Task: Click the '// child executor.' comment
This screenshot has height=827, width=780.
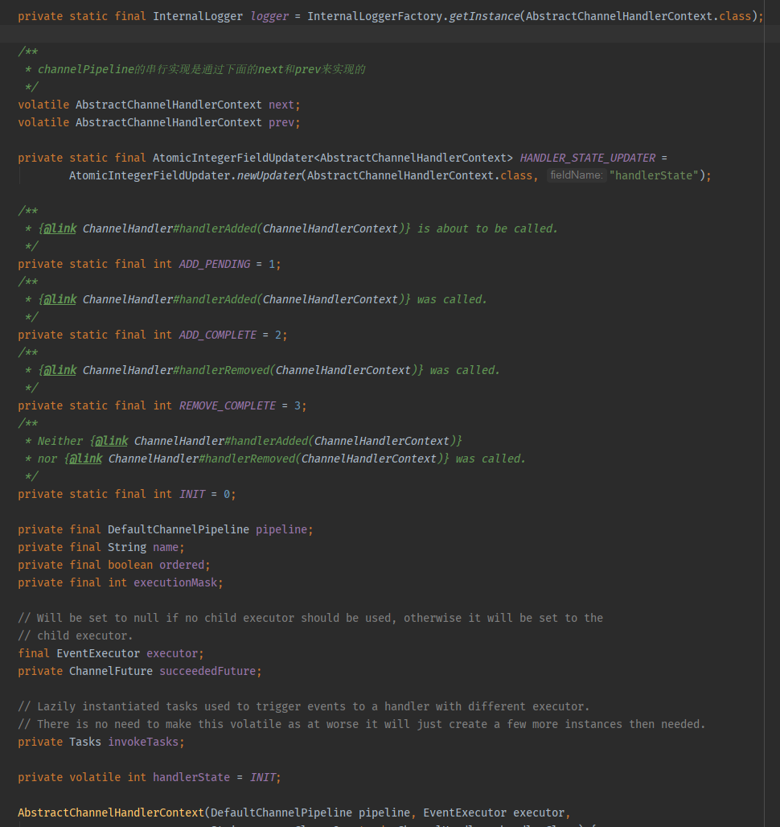Action: click(76, 636)
